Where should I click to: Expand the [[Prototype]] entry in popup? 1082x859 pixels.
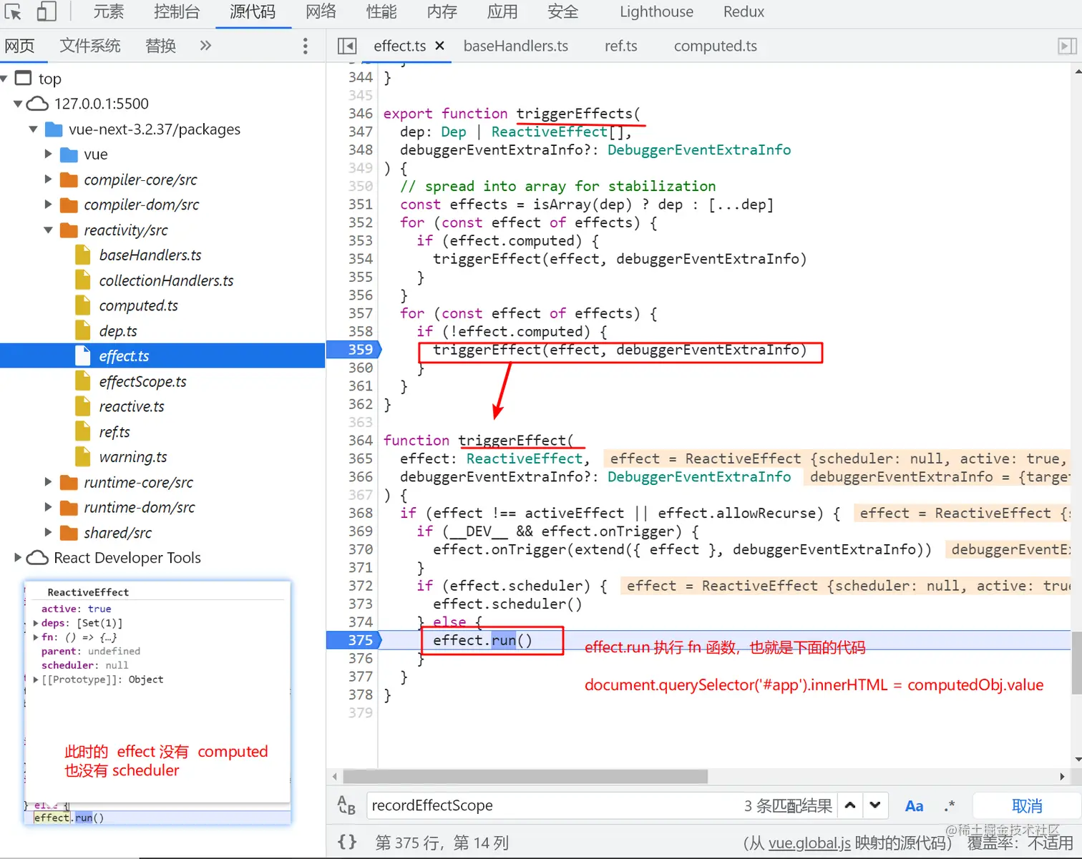point(36,679)
